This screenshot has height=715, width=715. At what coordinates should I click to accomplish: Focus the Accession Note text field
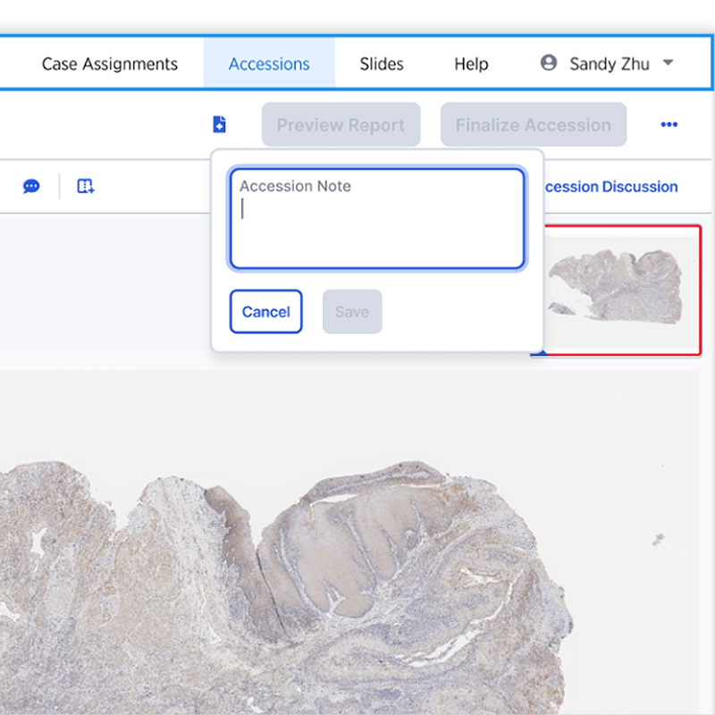(377, 218)
